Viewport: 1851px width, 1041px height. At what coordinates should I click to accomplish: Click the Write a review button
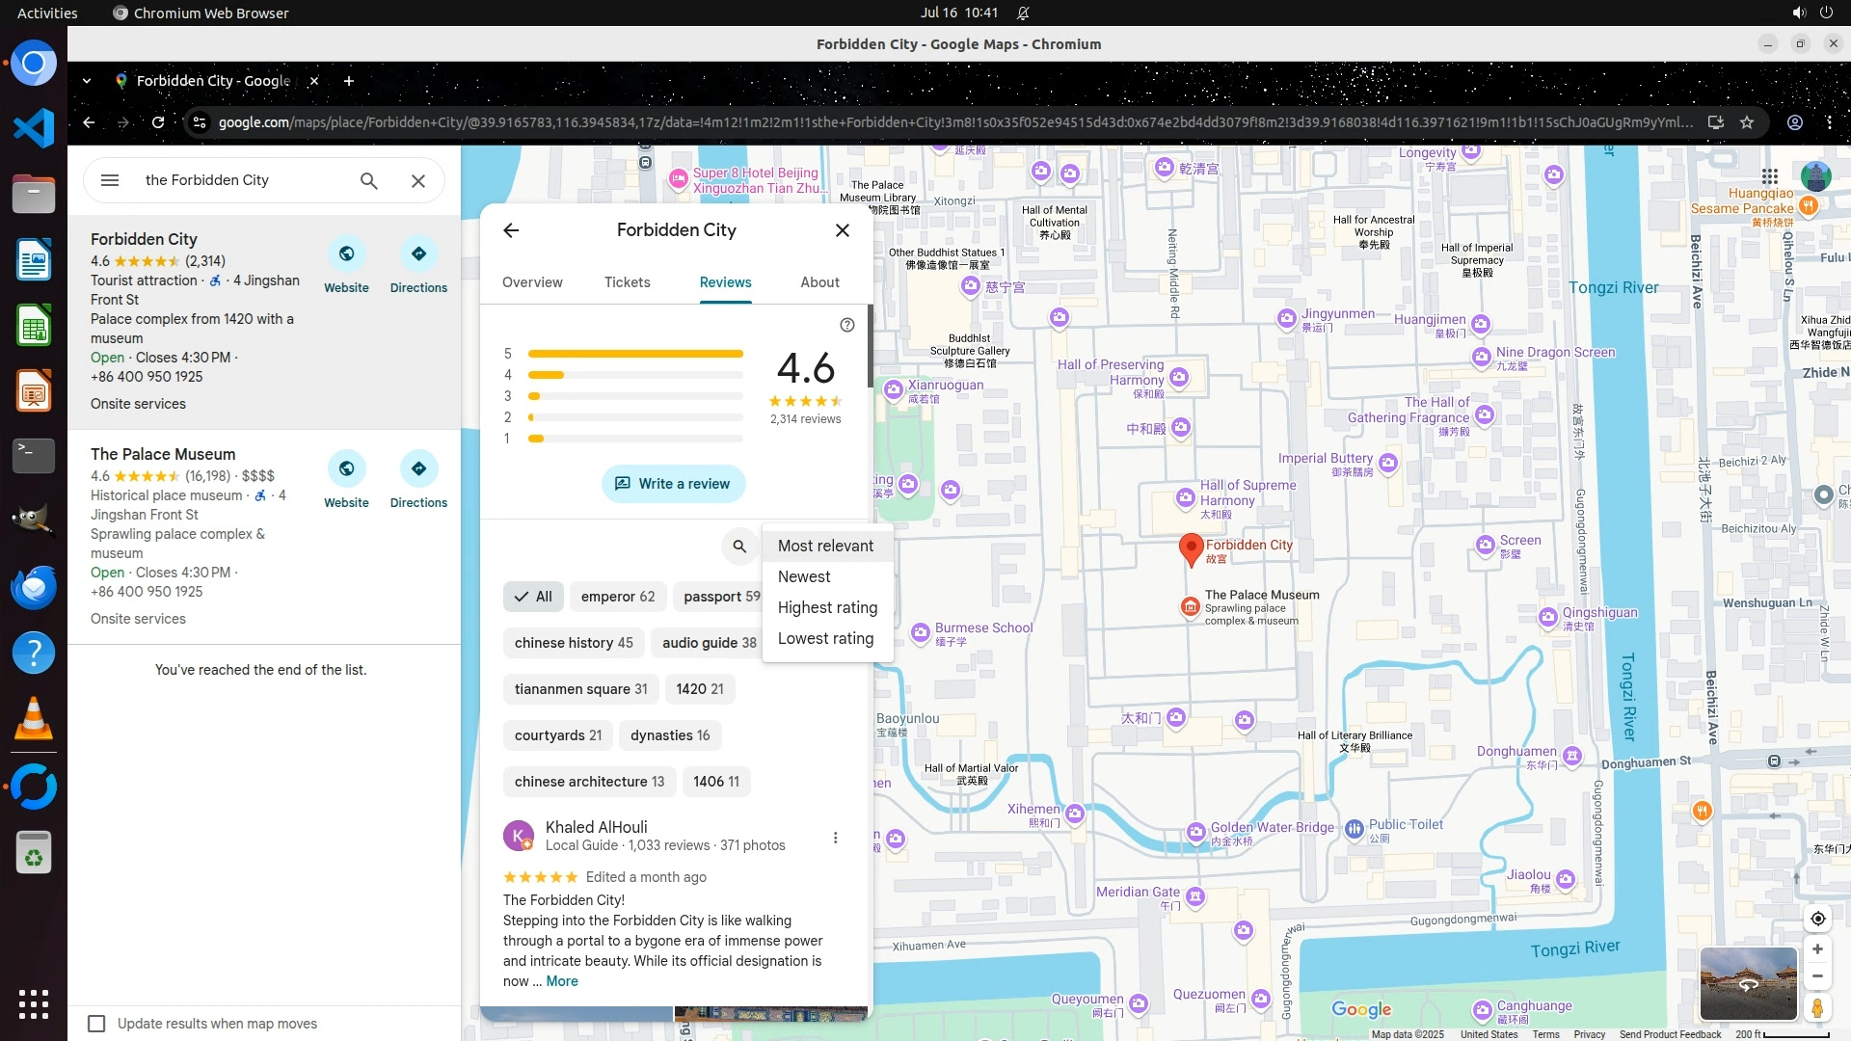tap(673, 484)
